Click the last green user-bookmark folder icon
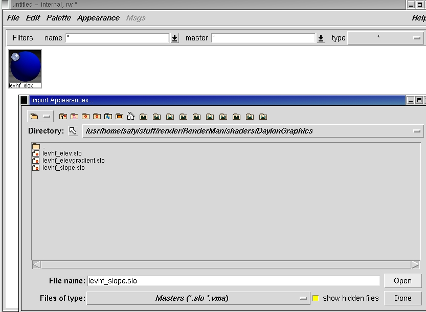 (263, 117)
